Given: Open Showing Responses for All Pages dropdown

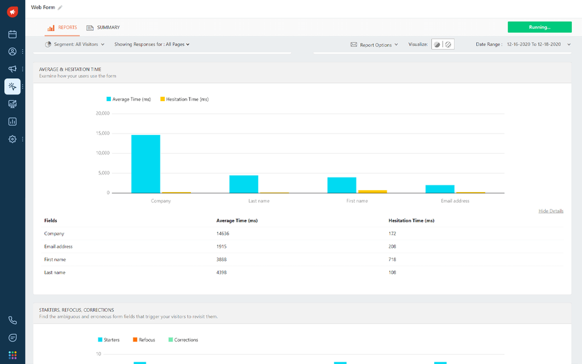Looking at the screenshot, I should [152, 44].
